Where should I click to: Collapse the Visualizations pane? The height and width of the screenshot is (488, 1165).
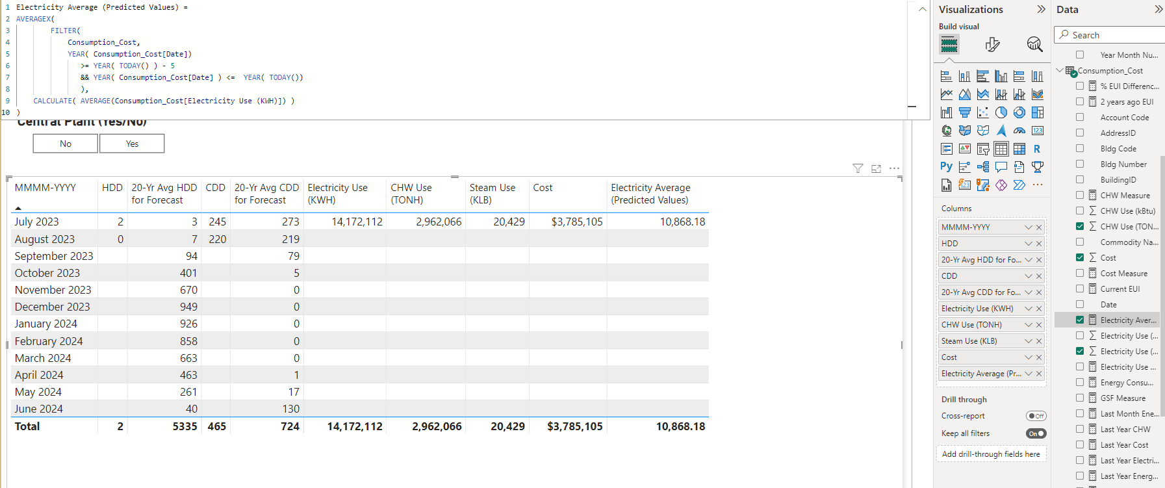click(x=1041, y=9)
